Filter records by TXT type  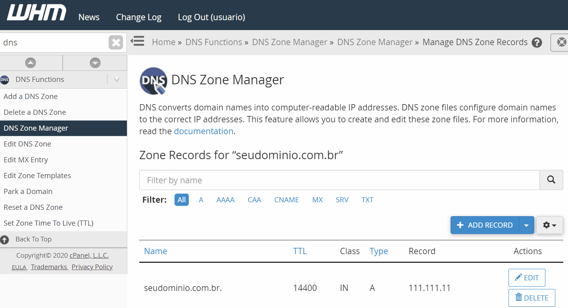[367, 200]
